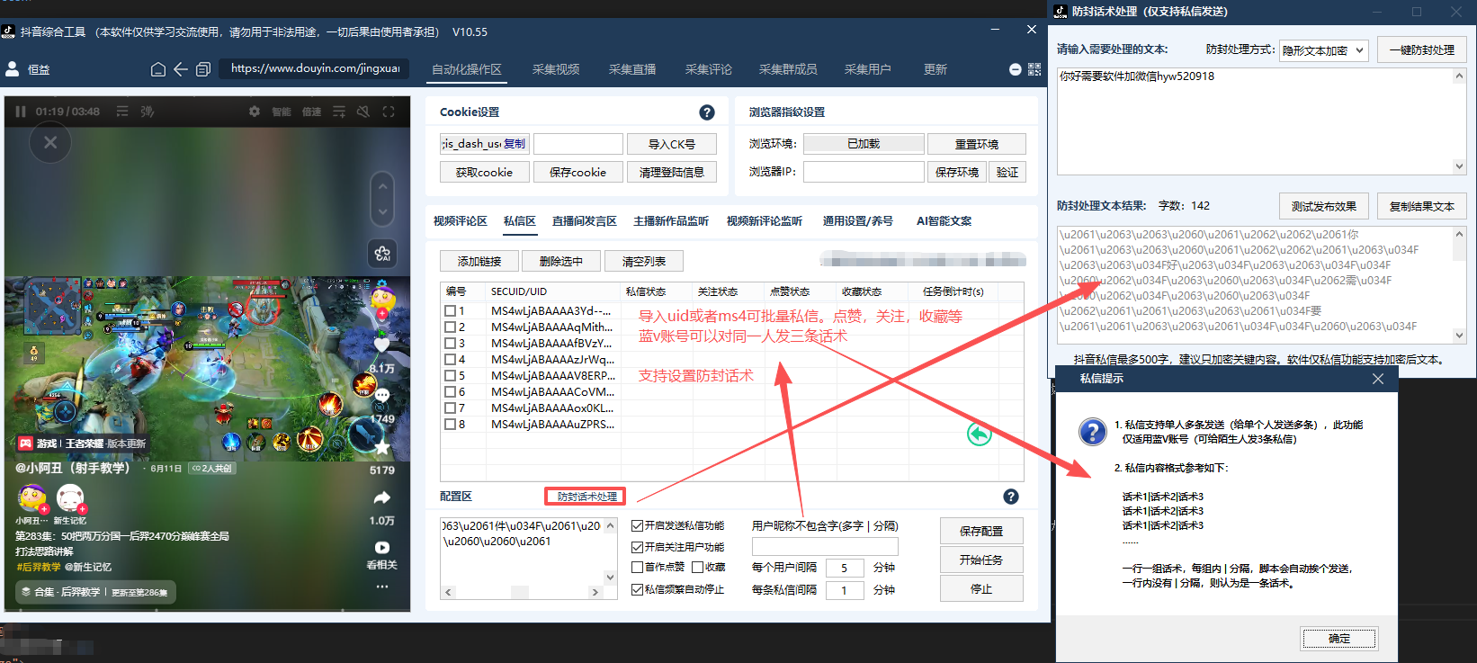Enable 首作点赞 checkbox

(637, 567)
